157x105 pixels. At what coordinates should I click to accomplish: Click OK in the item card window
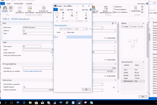tap(143, 96)
